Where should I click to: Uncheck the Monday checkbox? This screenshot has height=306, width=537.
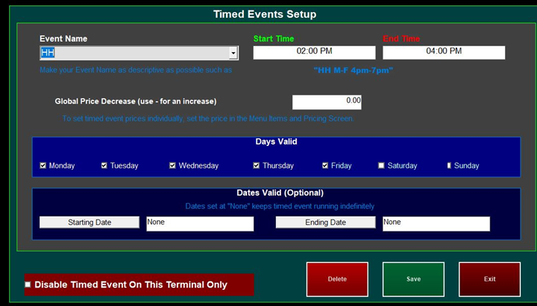point(43,165)
